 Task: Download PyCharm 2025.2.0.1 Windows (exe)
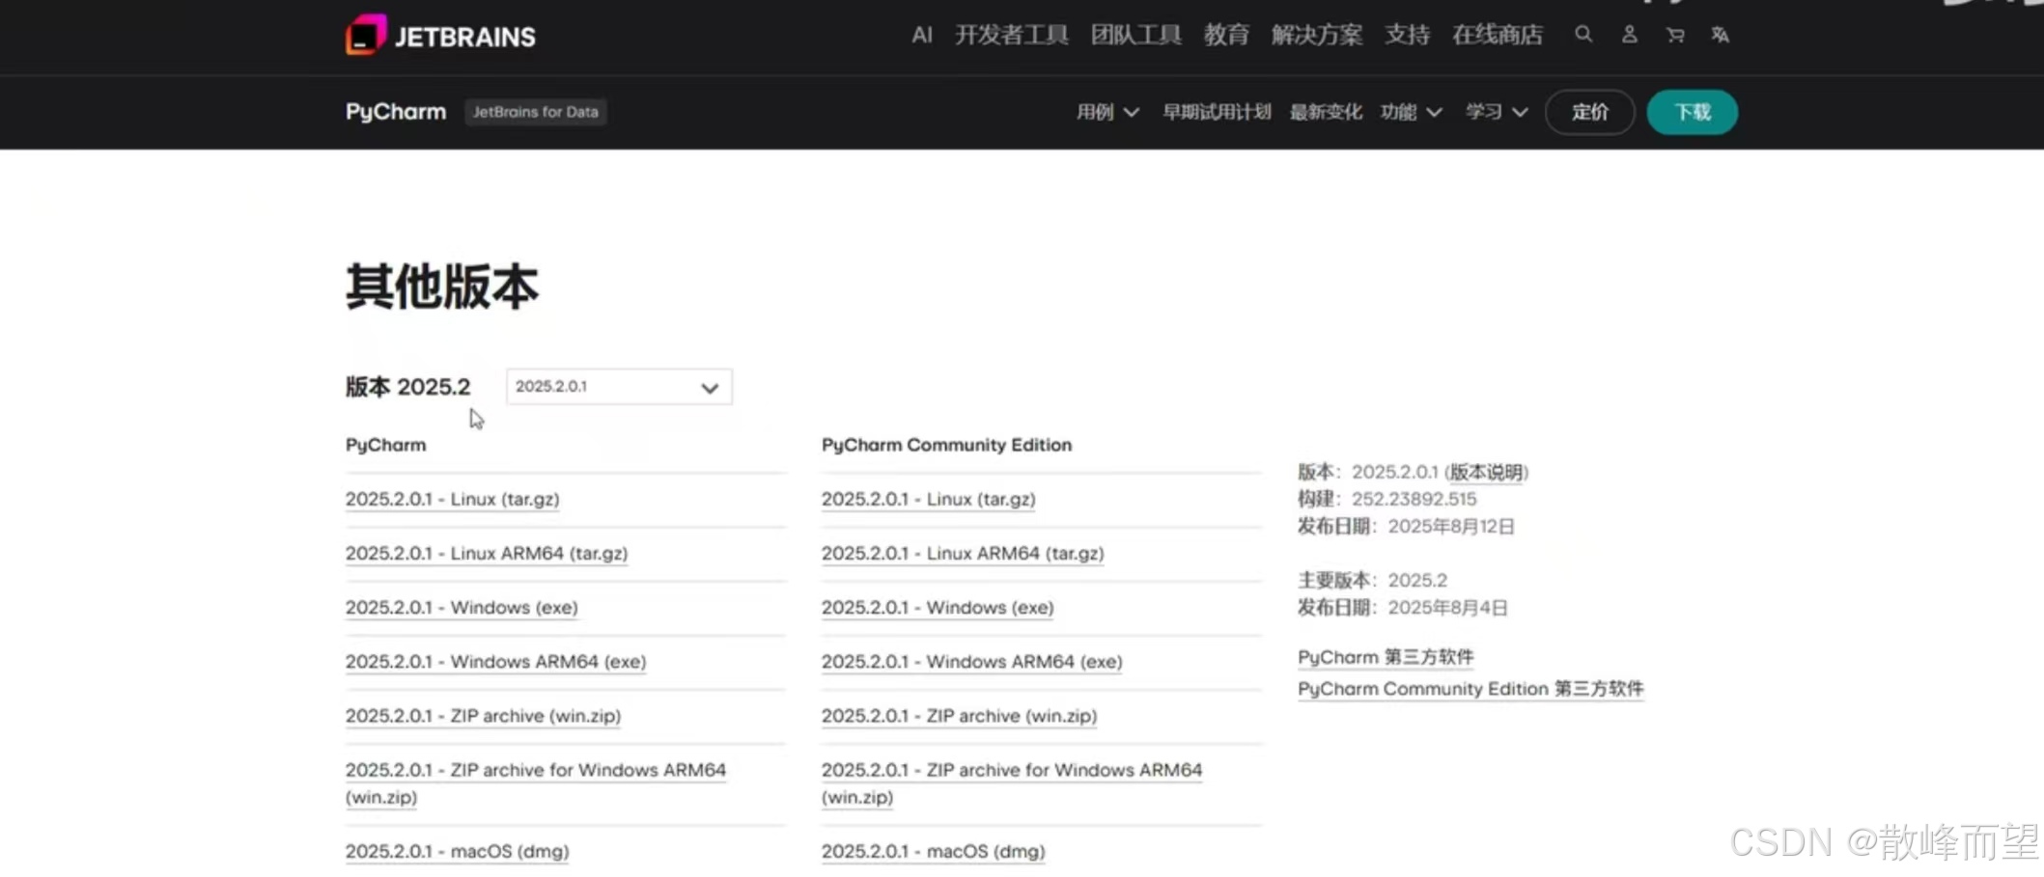click(462, 607)
